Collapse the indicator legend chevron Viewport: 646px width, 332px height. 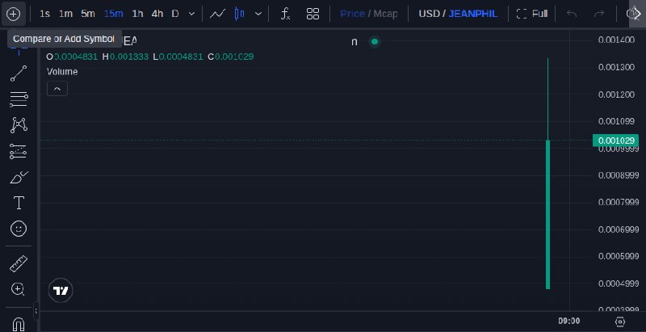tap(57, 89)
